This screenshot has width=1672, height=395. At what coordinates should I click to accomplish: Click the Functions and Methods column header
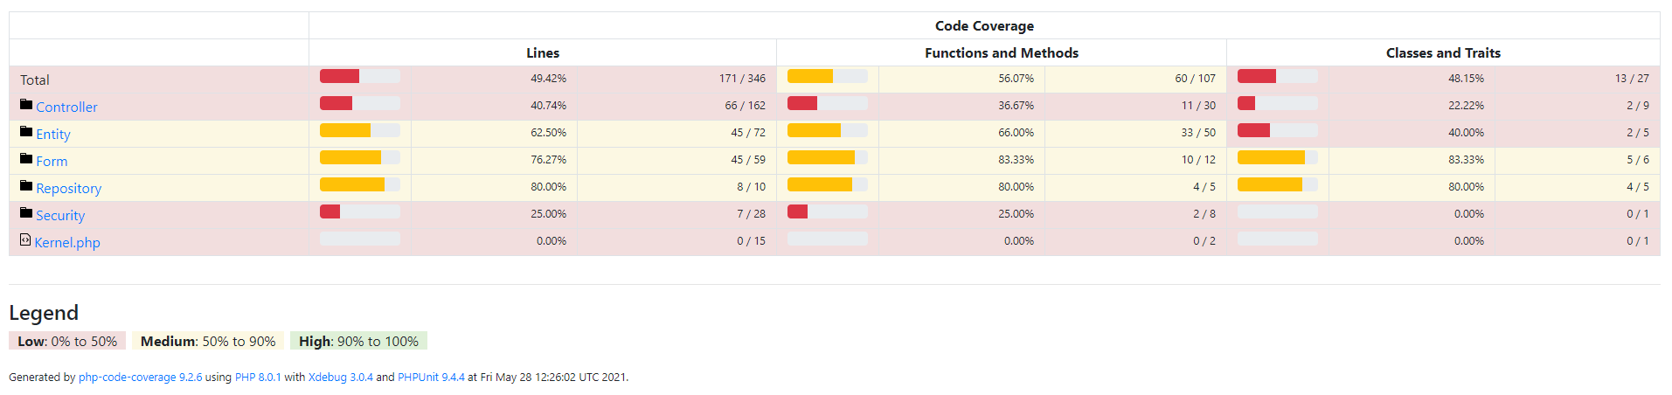tap(1002, 53)
